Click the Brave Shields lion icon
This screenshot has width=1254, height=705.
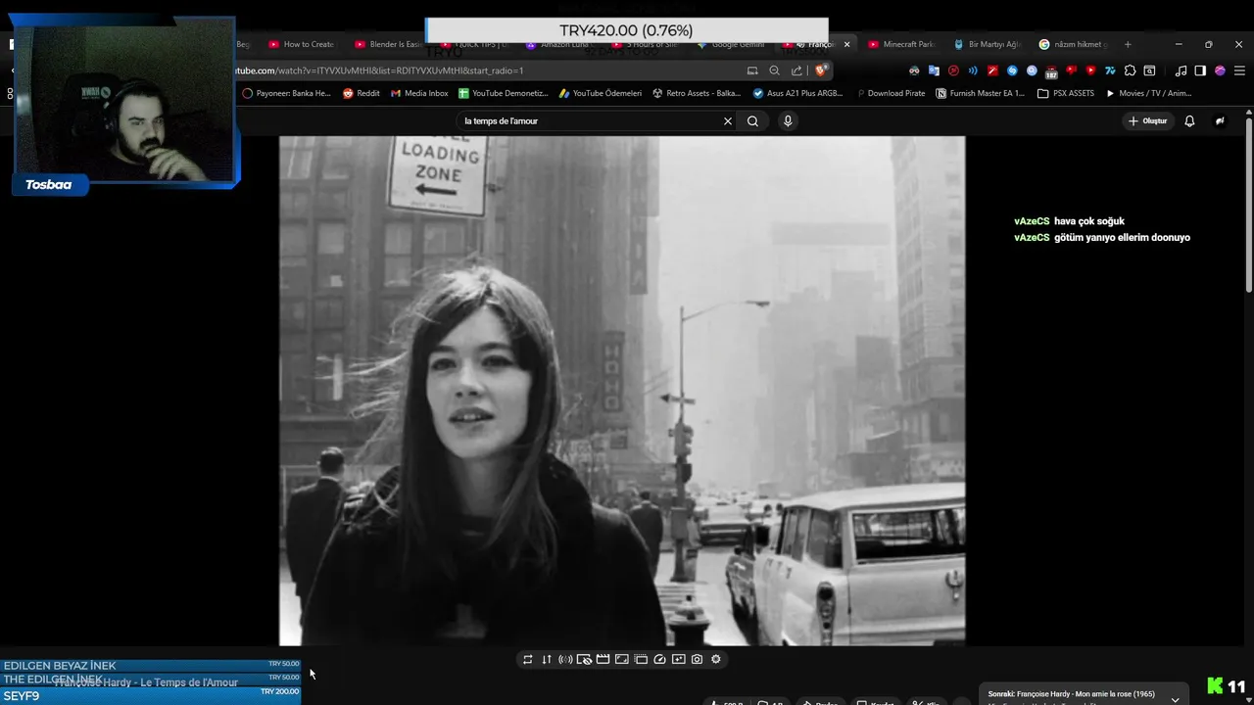[821, 70]
